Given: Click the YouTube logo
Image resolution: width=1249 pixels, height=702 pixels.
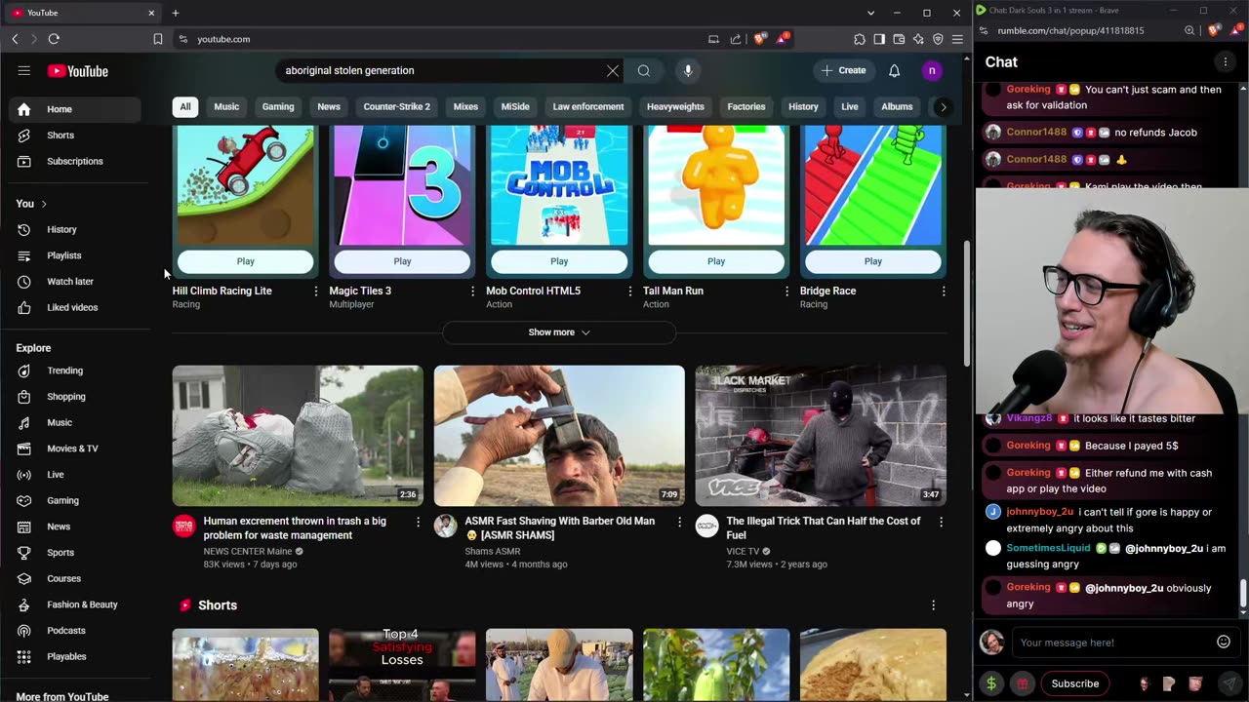Looking at the screenshot, I should (x=78, y=71).
